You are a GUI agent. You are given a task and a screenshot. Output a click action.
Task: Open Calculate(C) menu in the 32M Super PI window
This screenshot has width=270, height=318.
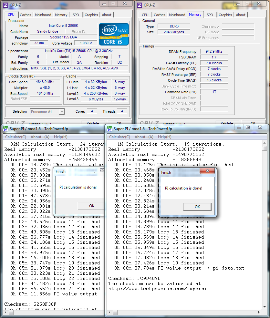tap(16, 137)
